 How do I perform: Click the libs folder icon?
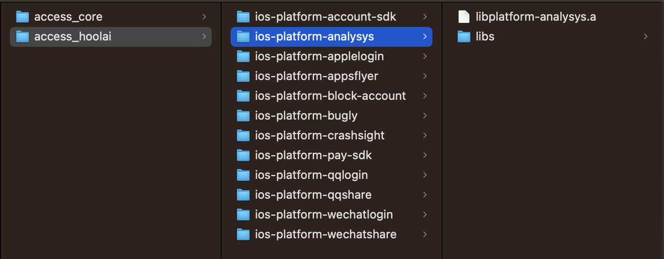tap(464, 36)
